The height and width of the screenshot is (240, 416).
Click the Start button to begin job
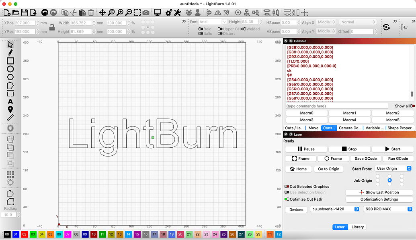(x=392, y=149)
